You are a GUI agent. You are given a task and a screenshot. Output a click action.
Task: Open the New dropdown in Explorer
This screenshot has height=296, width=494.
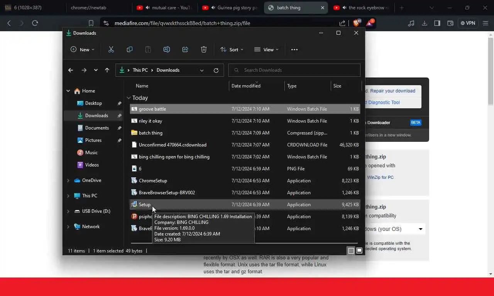(x=82, y=49)
